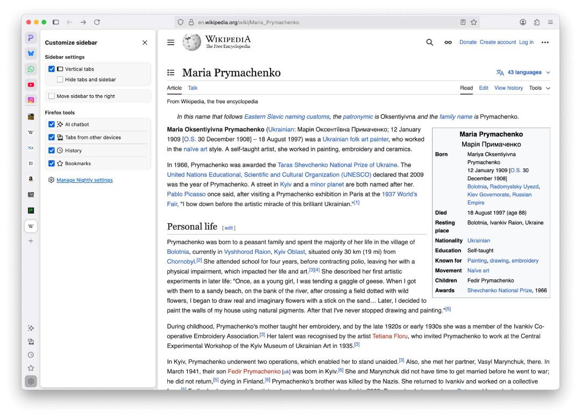
Task: Click the Log in link
Action: pos(526,42)
